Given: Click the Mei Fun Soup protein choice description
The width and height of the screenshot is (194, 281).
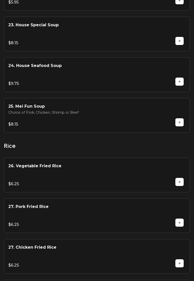Looking at the screenshot, I should pyautogui.click(x=44, y=112).
